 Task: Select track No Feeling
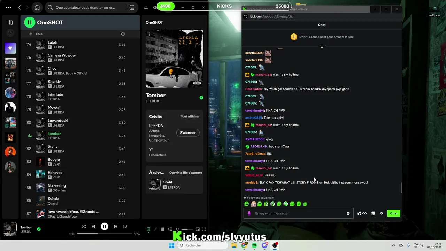80,188
